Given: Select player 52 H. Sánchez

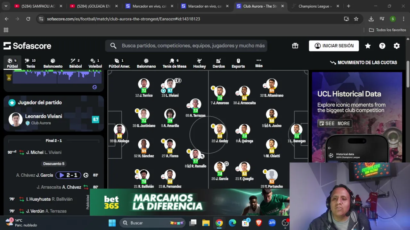Looking at the screenshot, I should [144, 149].
